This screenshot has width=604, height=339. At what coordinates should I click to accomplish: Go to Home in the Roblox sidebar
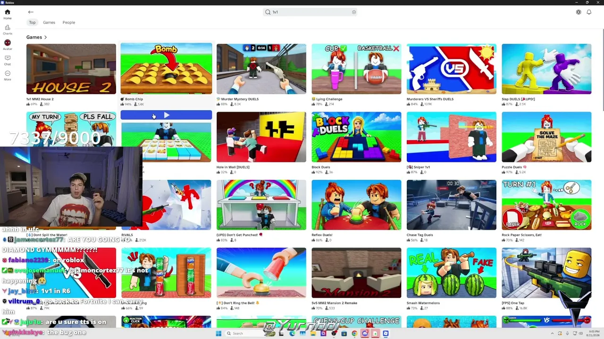[x=8, y=14]
